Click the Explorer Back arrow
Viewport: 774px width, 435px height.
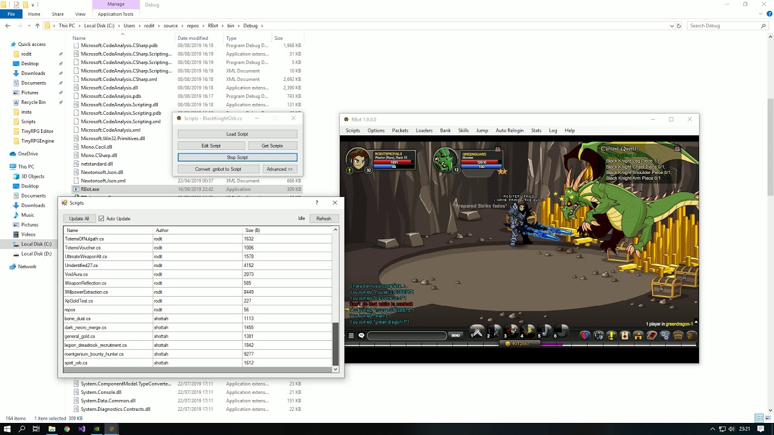8,26
